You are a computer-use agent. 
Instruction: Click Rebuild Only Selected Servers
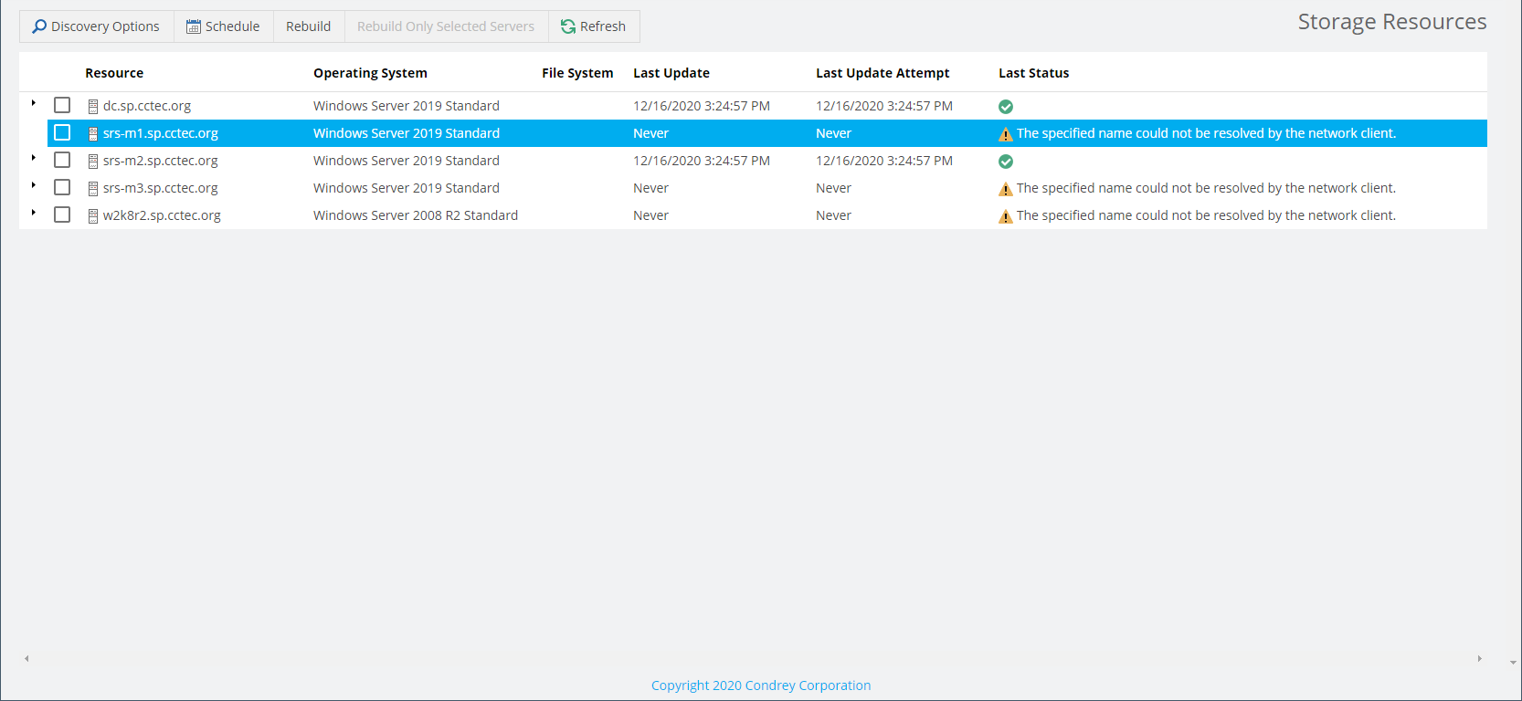point(446,26)
